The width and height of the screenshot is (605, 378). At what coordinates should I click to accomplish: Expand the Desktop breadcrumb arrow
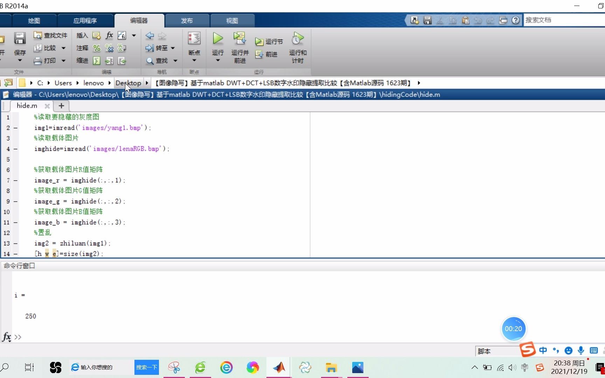click(x=146, y=83)
